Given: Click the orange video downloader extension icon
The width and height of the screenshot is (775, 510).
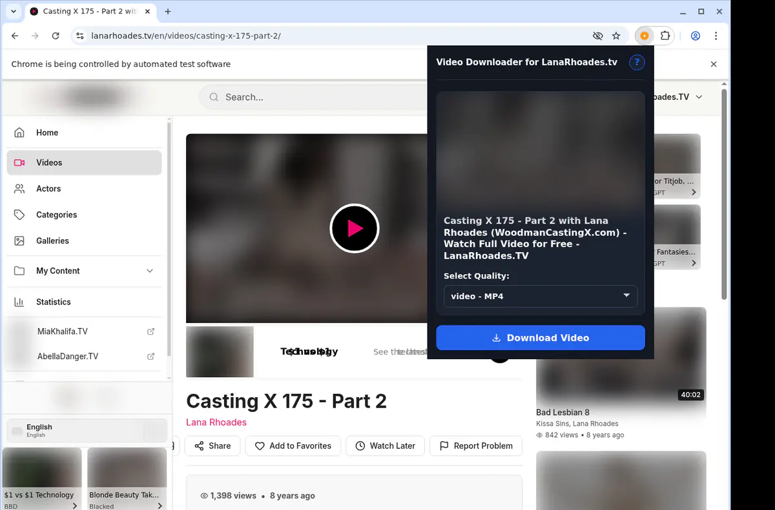Looking at the screenshot, I should (644, 36).
